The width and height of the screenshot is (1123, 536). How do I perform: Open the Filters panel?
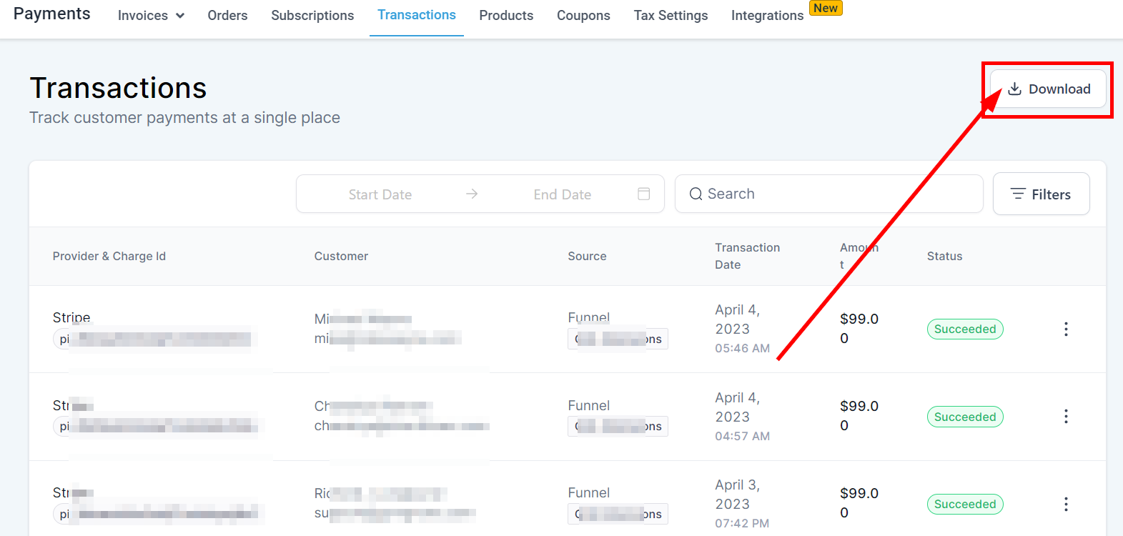(x=1041, y=194)
